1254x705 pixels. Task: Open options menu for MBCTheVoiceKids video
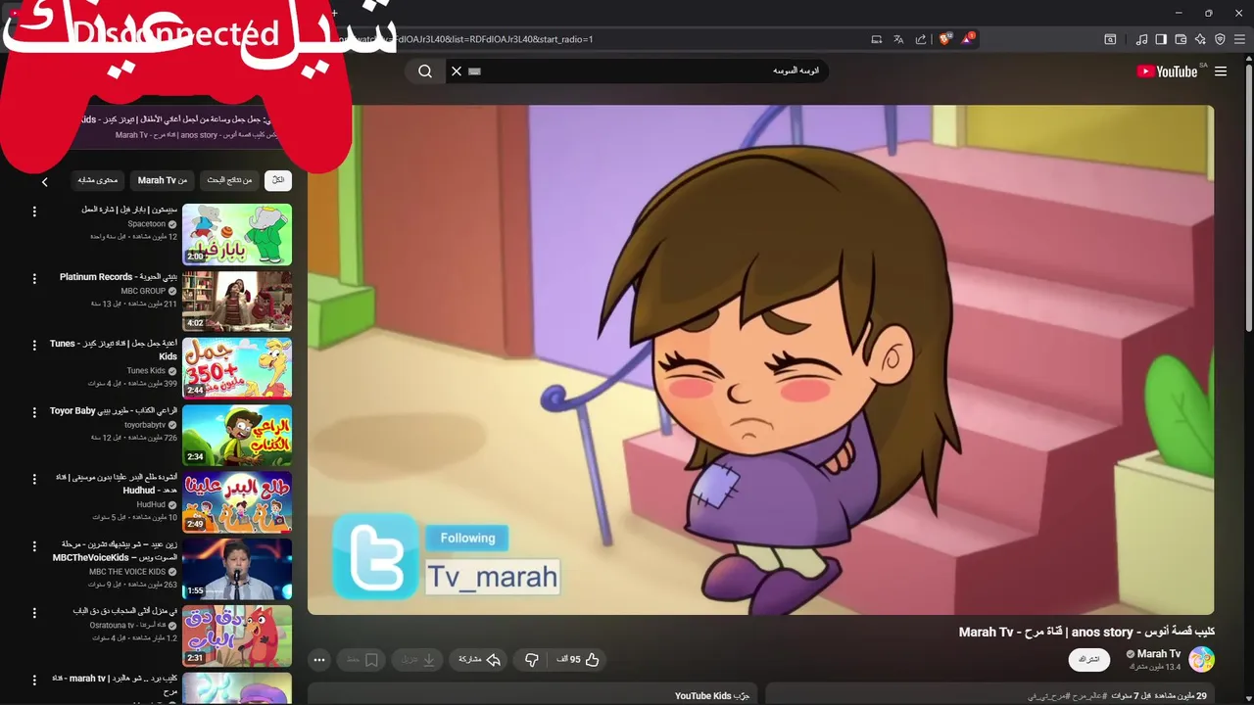tap(34, 545)
